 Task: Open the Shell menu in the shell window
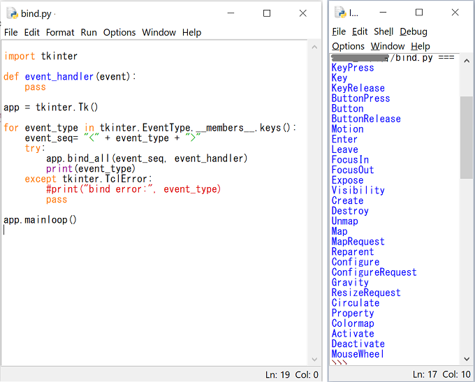pos(383,31)
